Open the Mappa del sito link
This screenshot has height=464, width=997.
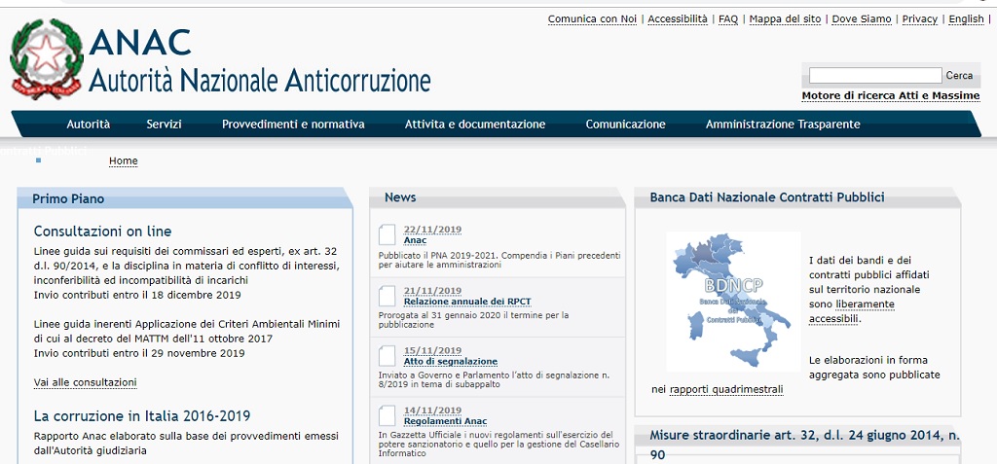click(786, 19)
